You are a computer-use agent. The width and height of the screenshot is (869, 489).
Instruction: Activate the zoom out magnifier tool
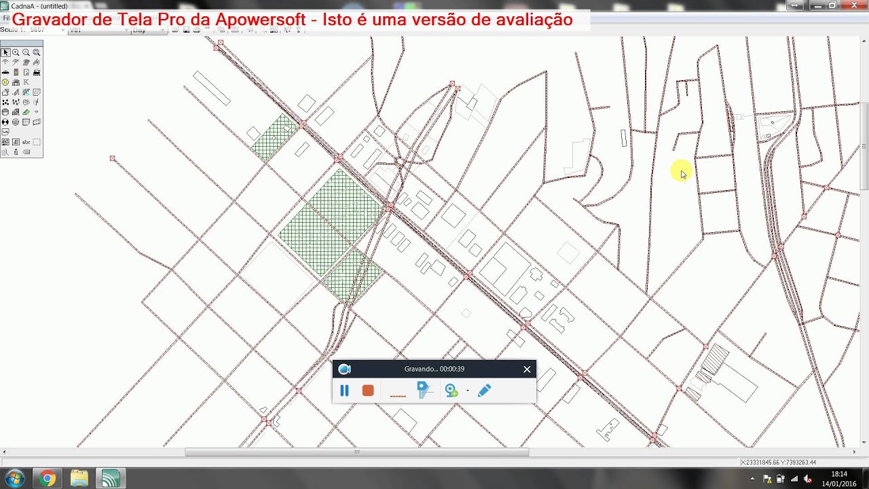[x=26, y=52]
